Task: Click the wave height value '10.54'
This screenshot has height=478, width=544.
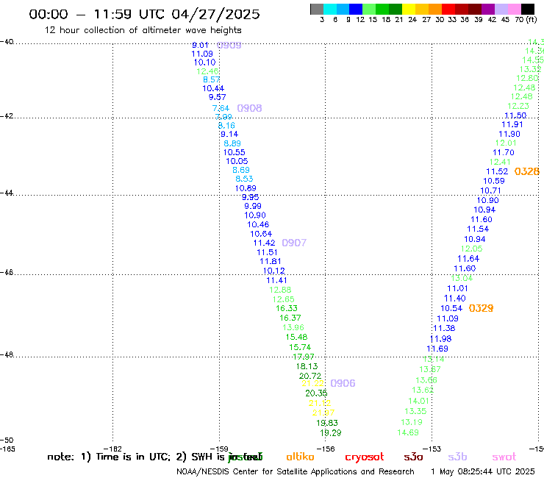Action: (x=451, y=308)
